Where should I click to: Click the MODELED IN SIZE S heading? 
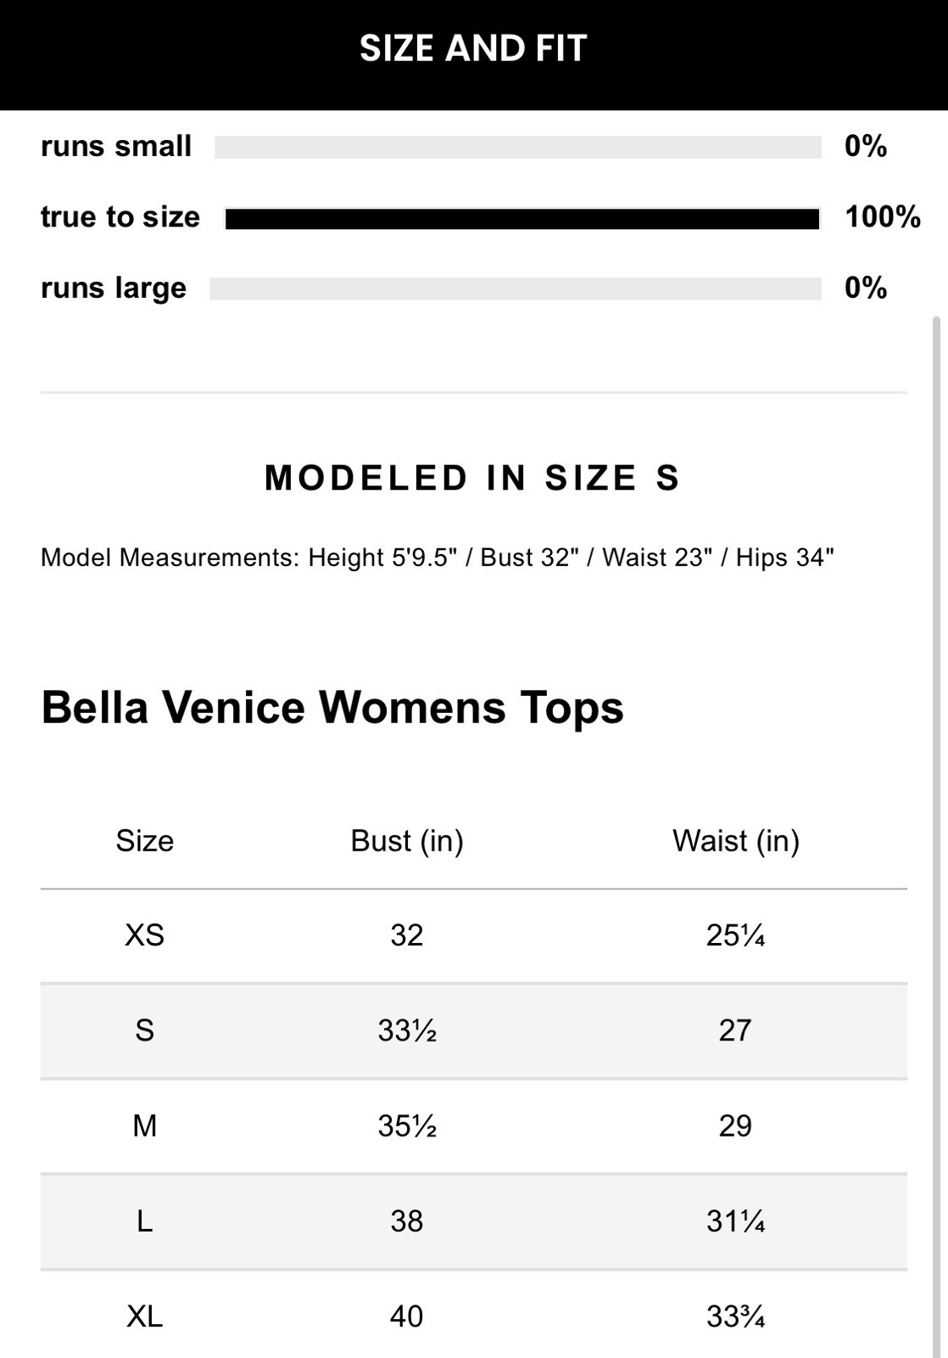click(x=473, y=478)
